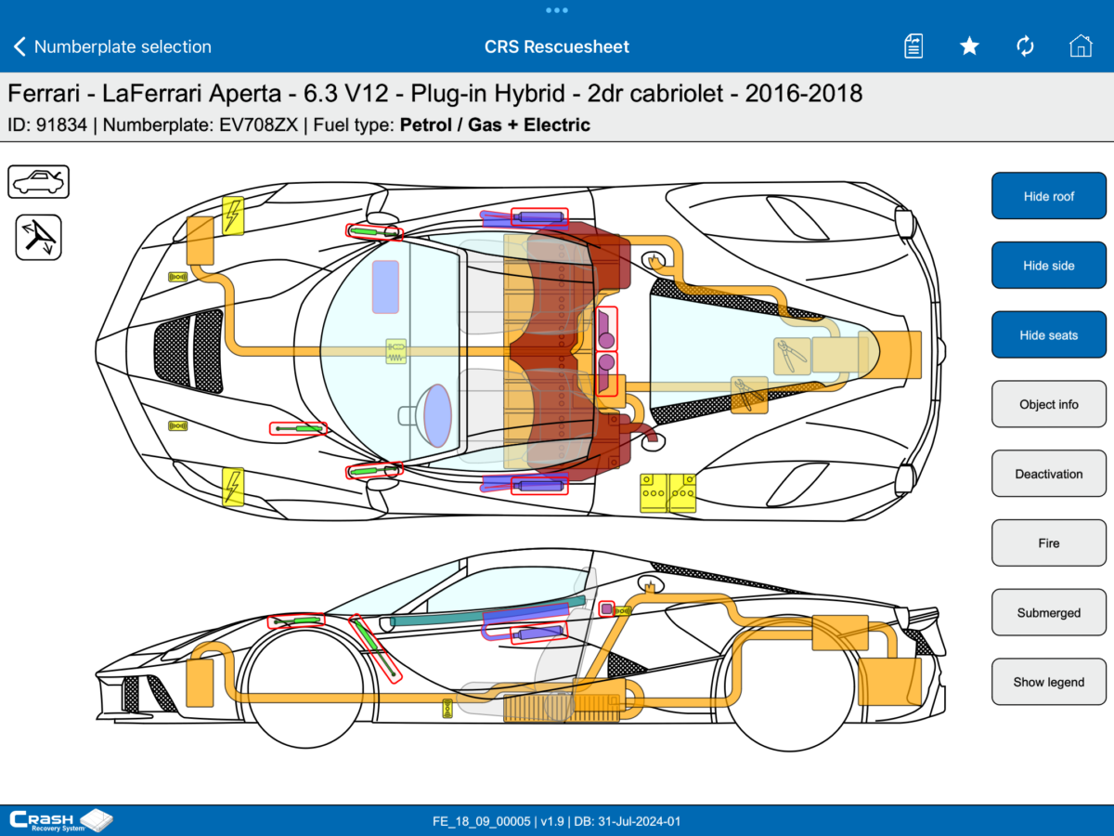The height and width of the screenshot is (836, 1114).
Task: Select the passenger airbag rectangle
Action: pos(385,286)
